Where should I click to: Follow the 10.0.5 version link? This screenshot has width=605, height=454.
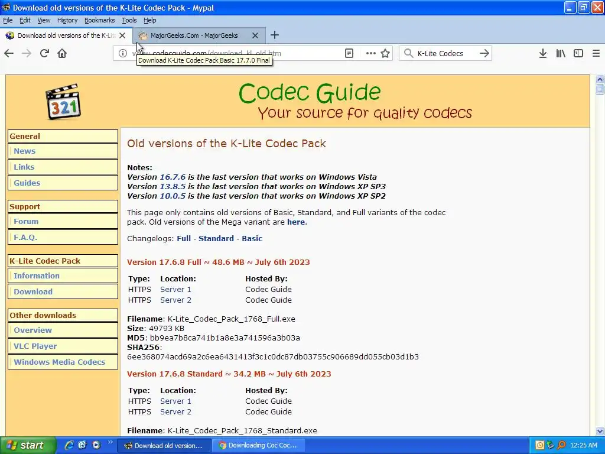pos(173,196)
